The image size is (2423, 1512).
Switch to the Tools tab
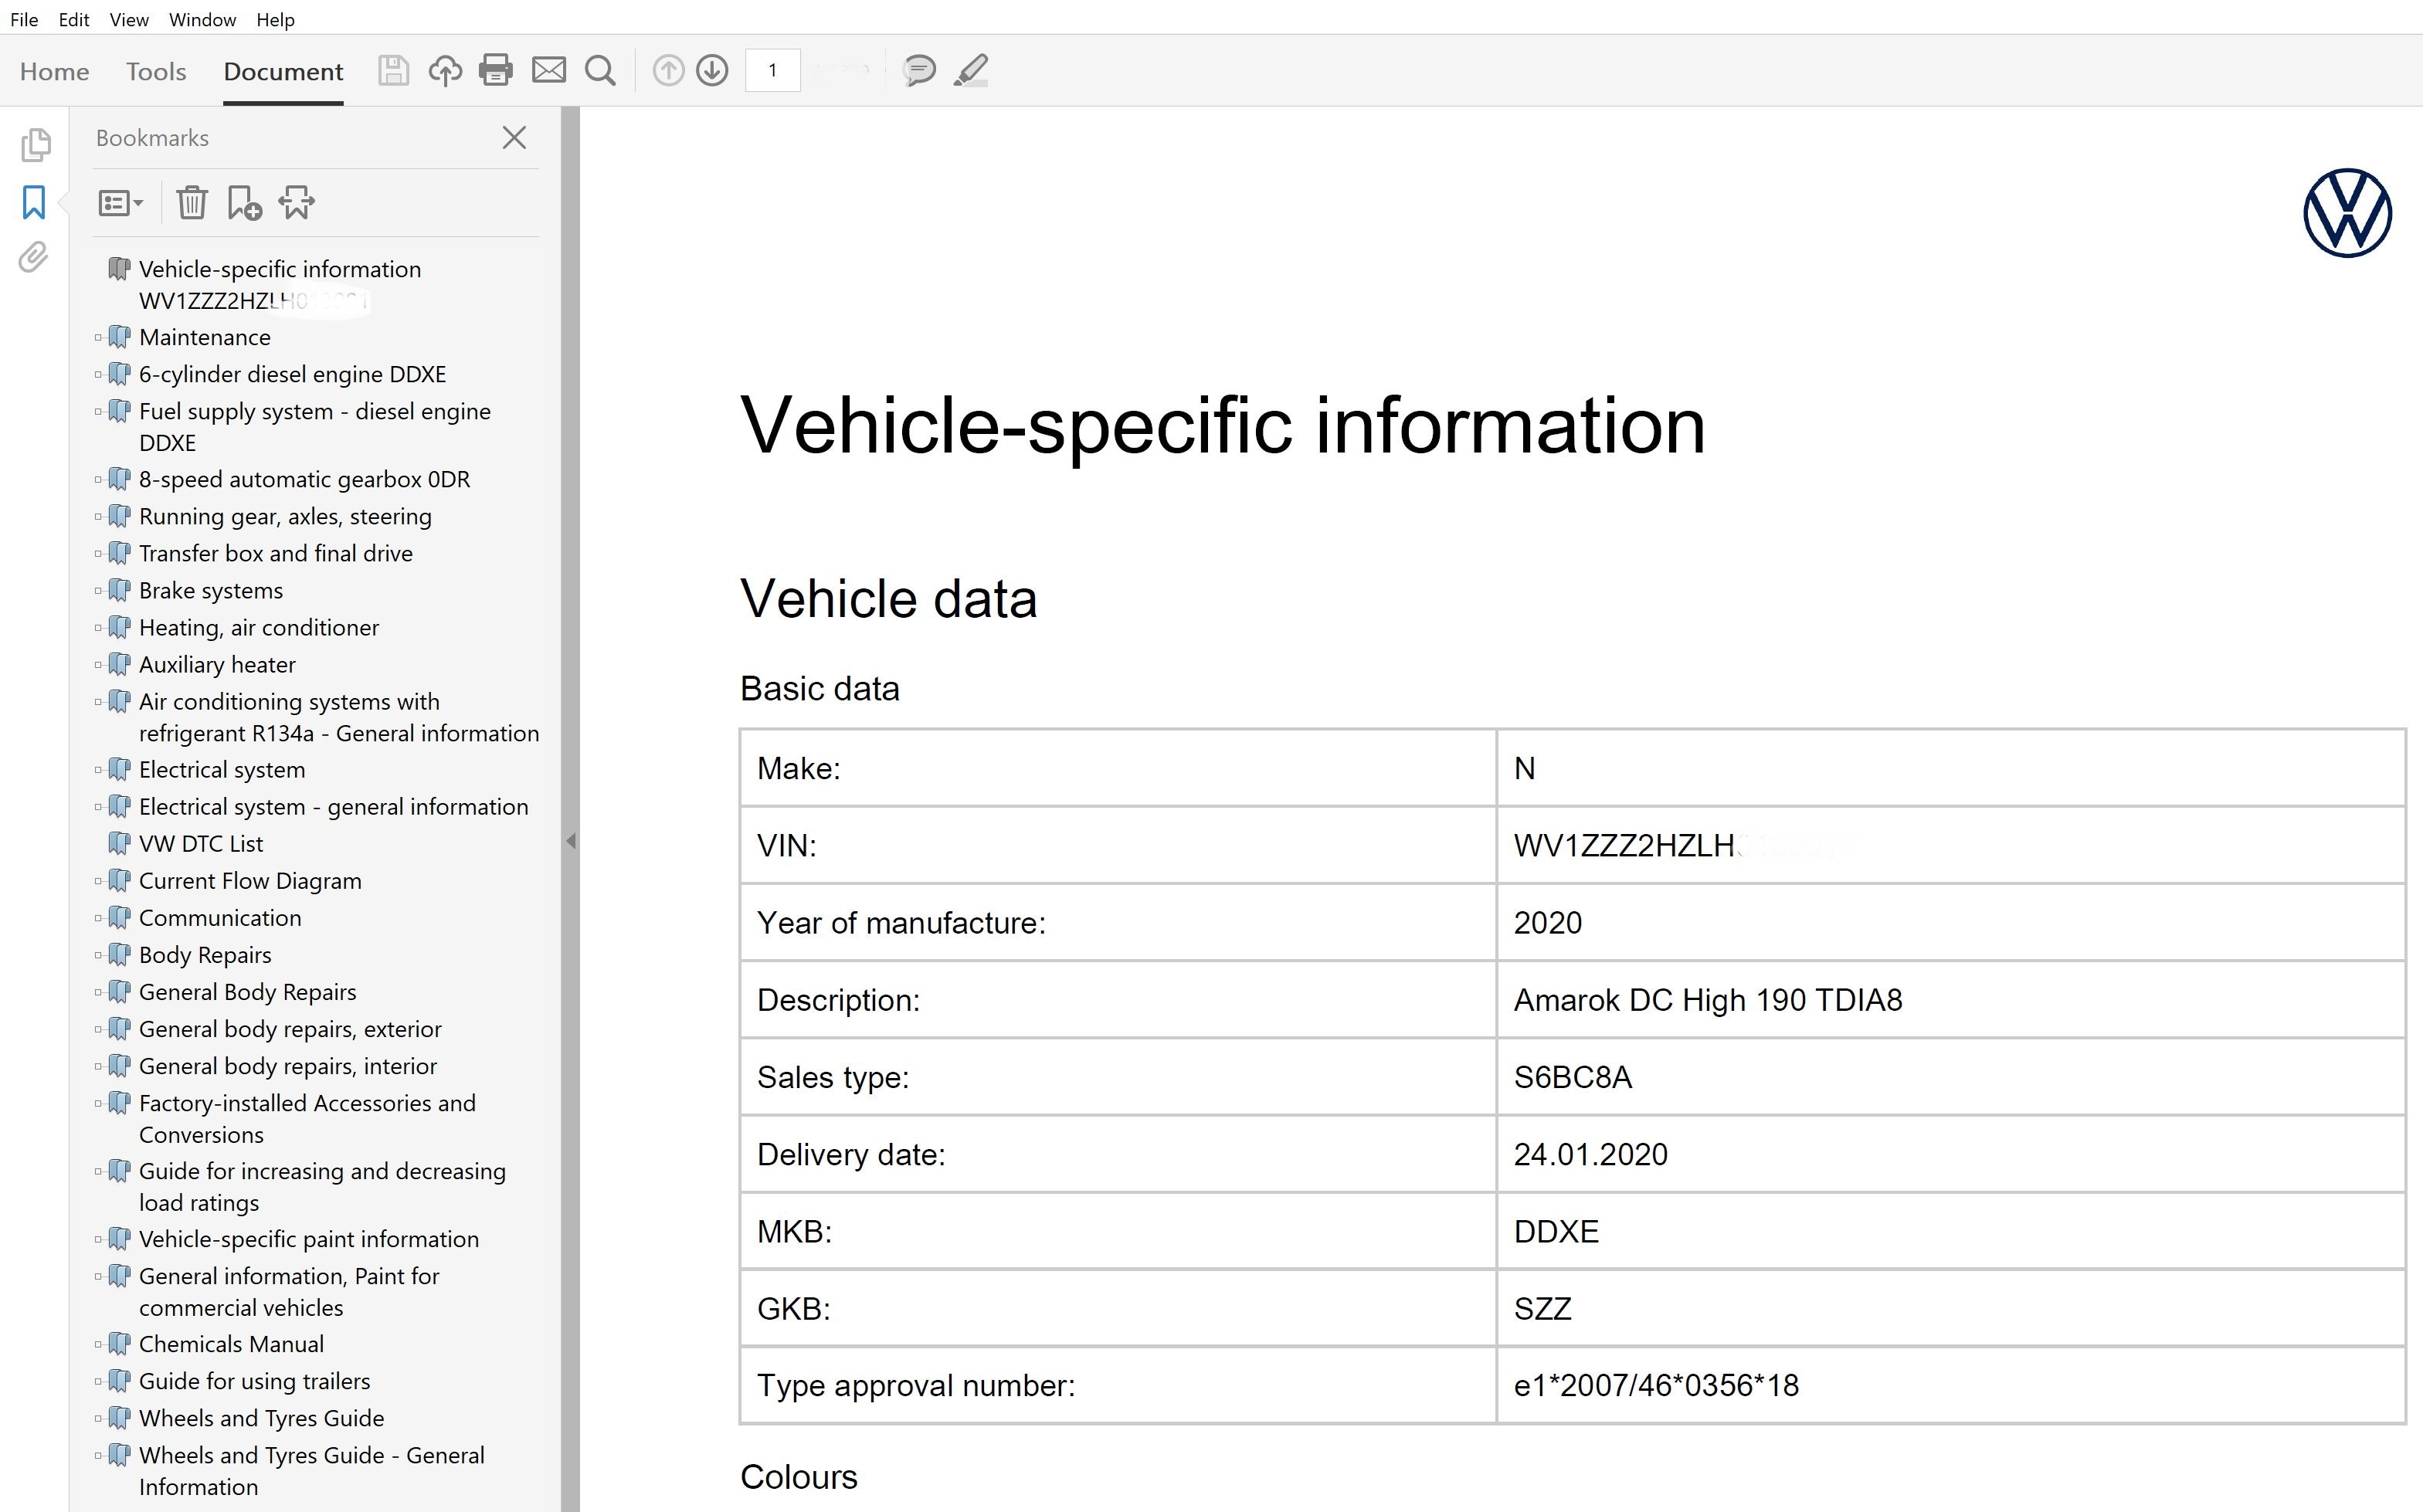(156, 72)
